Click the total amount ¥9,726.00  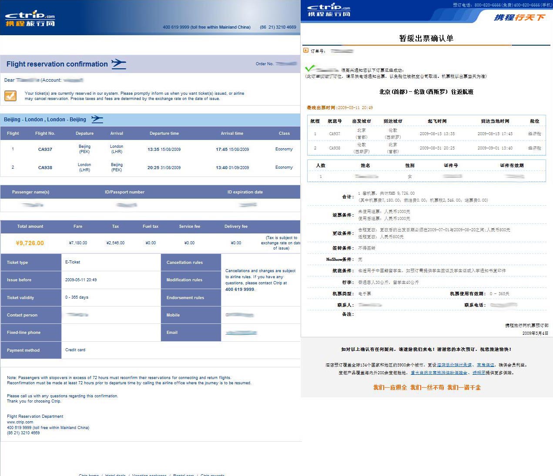click(x=30, y=243)
